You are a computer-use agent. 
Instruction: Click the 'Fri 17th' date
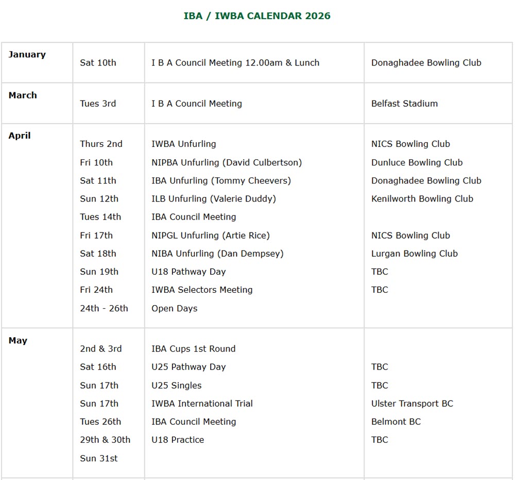96,236
